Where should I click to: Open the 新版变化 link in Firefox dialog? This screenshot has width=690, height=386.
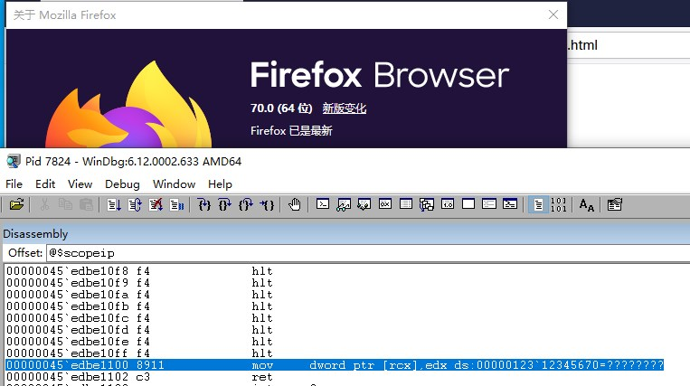click(x=345, y=108)
